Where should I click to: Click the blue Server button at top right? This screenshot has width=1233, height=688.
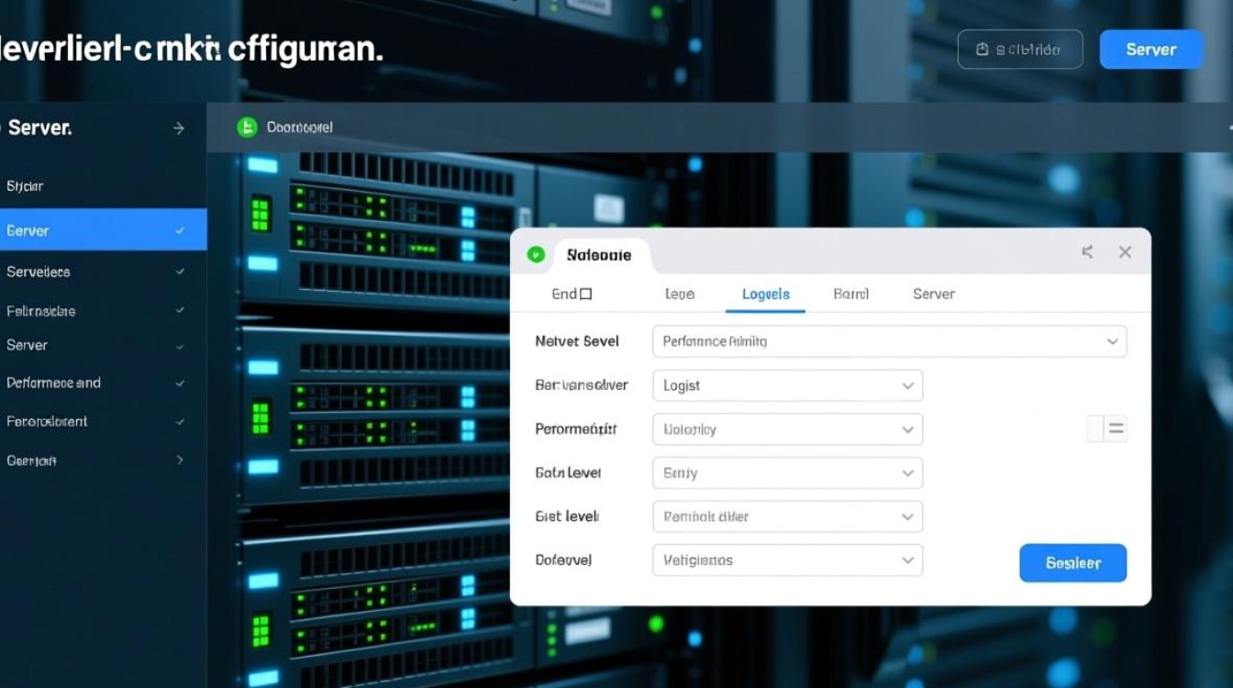[x=1150, y=50]
